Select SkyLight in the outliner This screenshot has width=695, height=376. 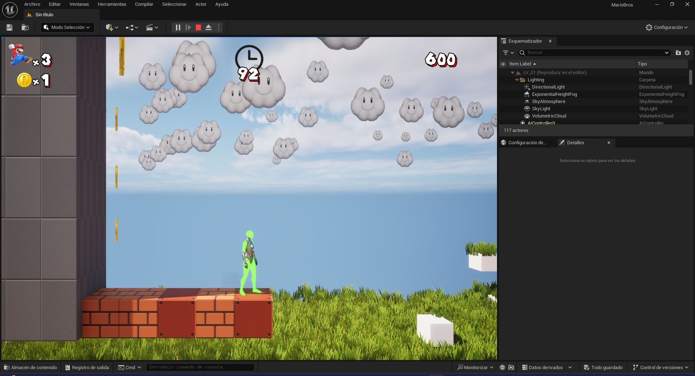(594, 109)
